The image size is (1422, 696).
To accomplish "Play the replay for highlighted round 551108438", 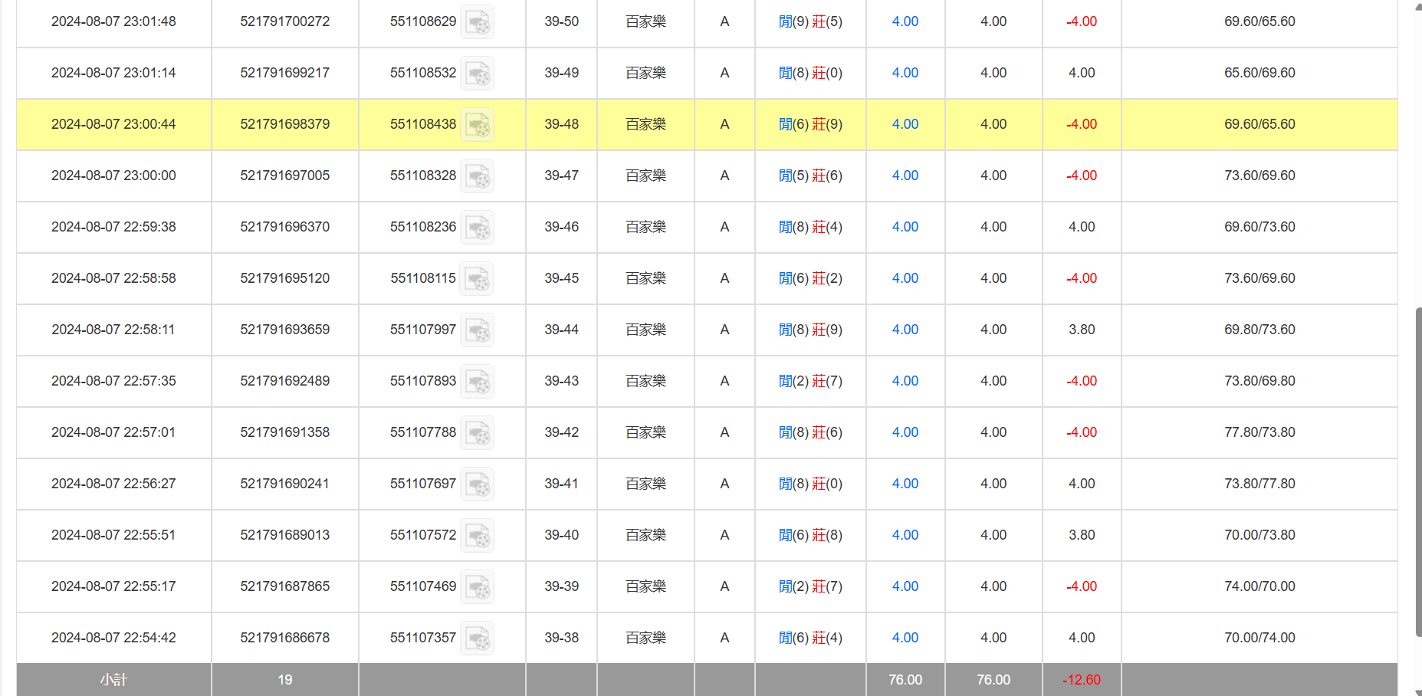I will point(478,125).
